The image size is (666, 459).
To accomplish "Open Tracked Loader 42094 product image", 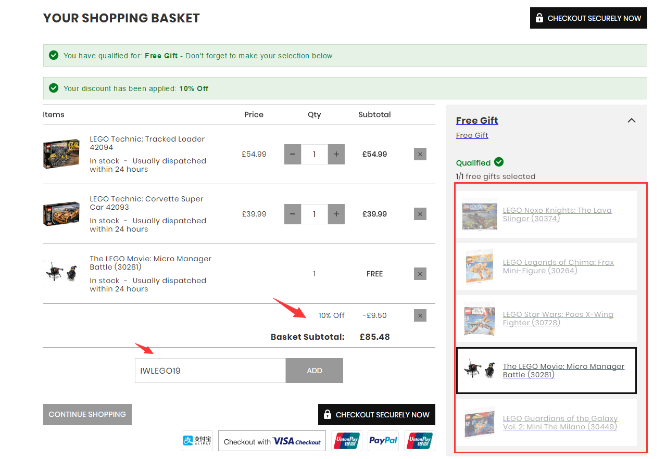I will (x=61, y=154).
